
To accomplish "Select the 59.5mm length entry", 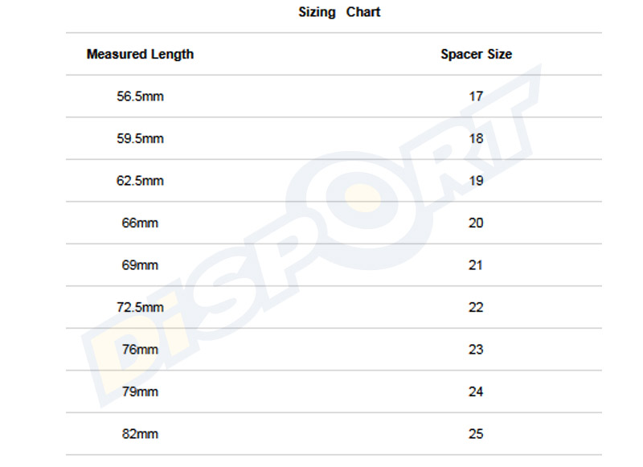I will click(140, 138).
